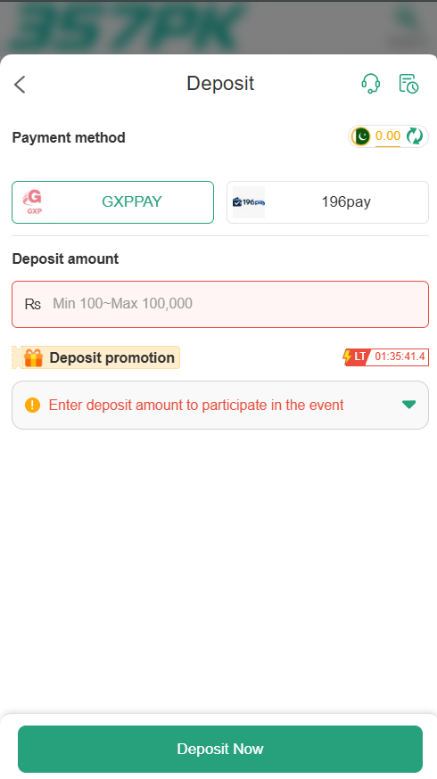Click the Pakistan flag currency icon
437x779 pixels.
coord(361,136)
